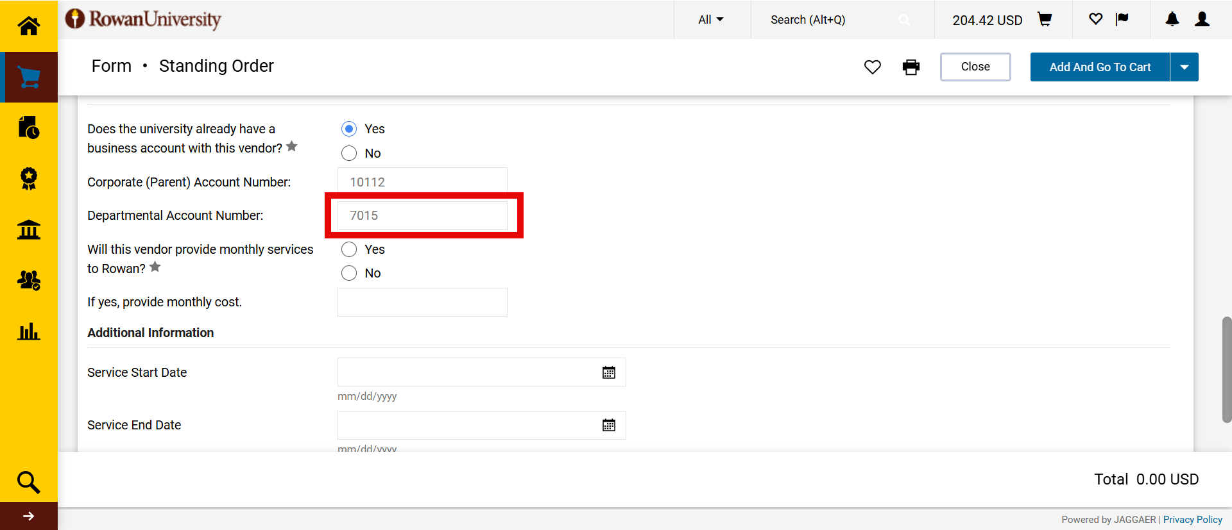Click the page vertical scrollbar thumb
The image size is (1232, 530).
pyautogui.click(x=1226, y=369)
